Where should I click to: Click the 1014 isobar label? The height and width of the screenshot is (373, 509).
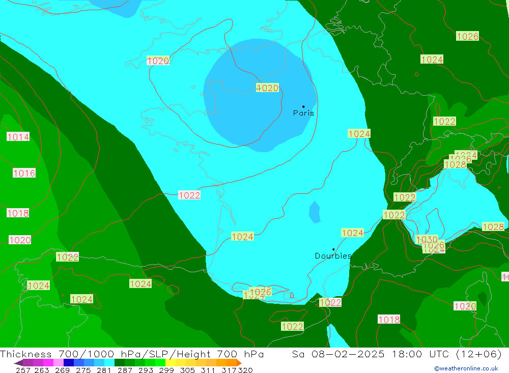pos(18,137)
